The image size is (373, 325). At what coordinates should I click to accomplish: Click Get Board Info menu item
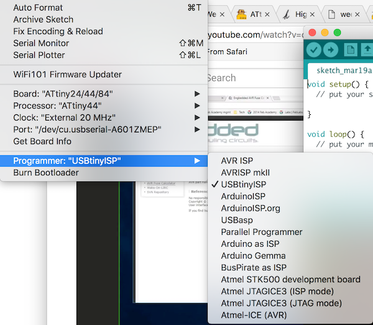[104, 142]
